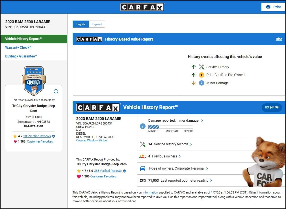Image resolution: width=286 pixels, height=209 pixels.
Task: Click the car icon beside Types of owners
Action: click(143, 168)
